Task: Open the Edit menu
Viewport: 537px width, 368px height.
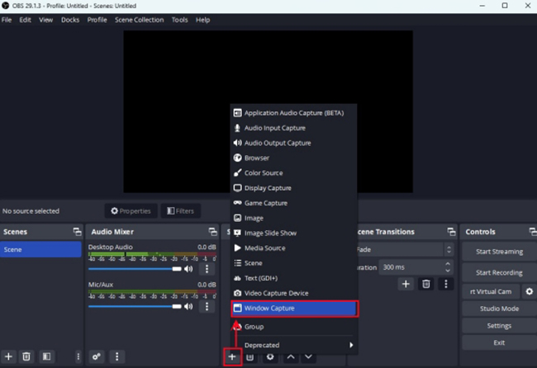Action: point(25,20)
